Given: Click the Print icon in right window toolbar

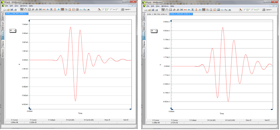Looking at the screenshot, I should [x=157, y=10].
